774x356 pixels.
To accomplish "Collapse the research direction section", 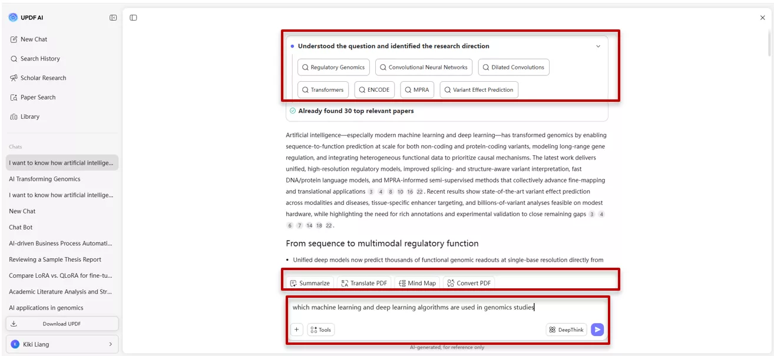I will pos(598,45).
